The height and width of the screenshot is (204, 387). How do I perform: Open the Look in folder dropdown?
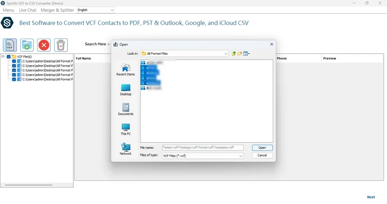coord(184,53)
